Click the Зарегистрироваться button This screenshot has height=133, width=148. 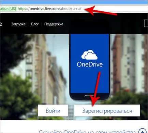(x=107, y=111)
